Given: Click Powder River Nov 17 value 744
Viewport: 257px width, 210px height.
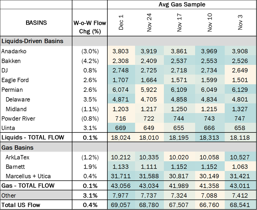Looking at the screenshot, I should (x=179, y=119).
